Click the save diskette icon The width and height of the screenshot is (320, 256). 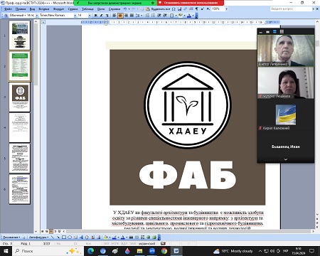click(179, 9)
